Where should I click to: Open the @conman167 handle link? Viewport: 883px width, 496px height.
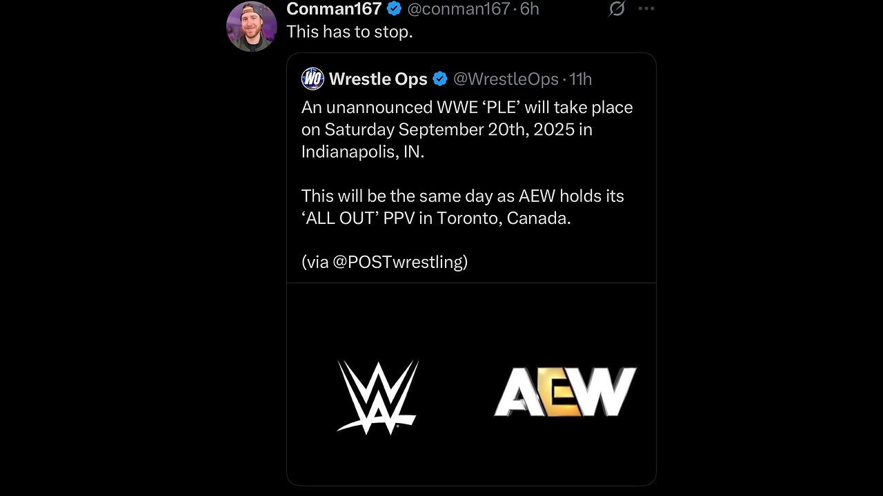coord(457,9)
